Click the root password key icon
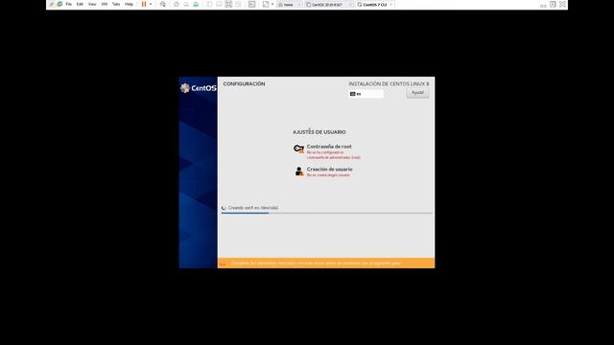 point(298,149)
